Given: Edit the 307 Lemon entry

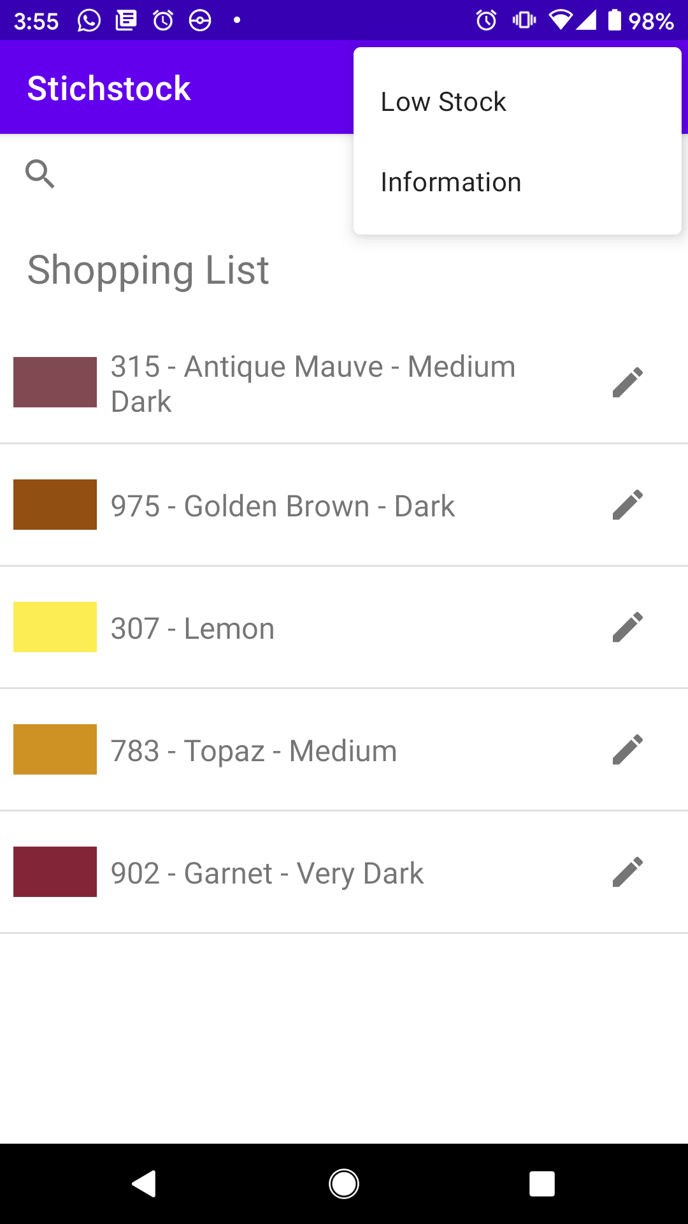Looking at the screenshot, I should pyautogui.click(x=627, y=627).
